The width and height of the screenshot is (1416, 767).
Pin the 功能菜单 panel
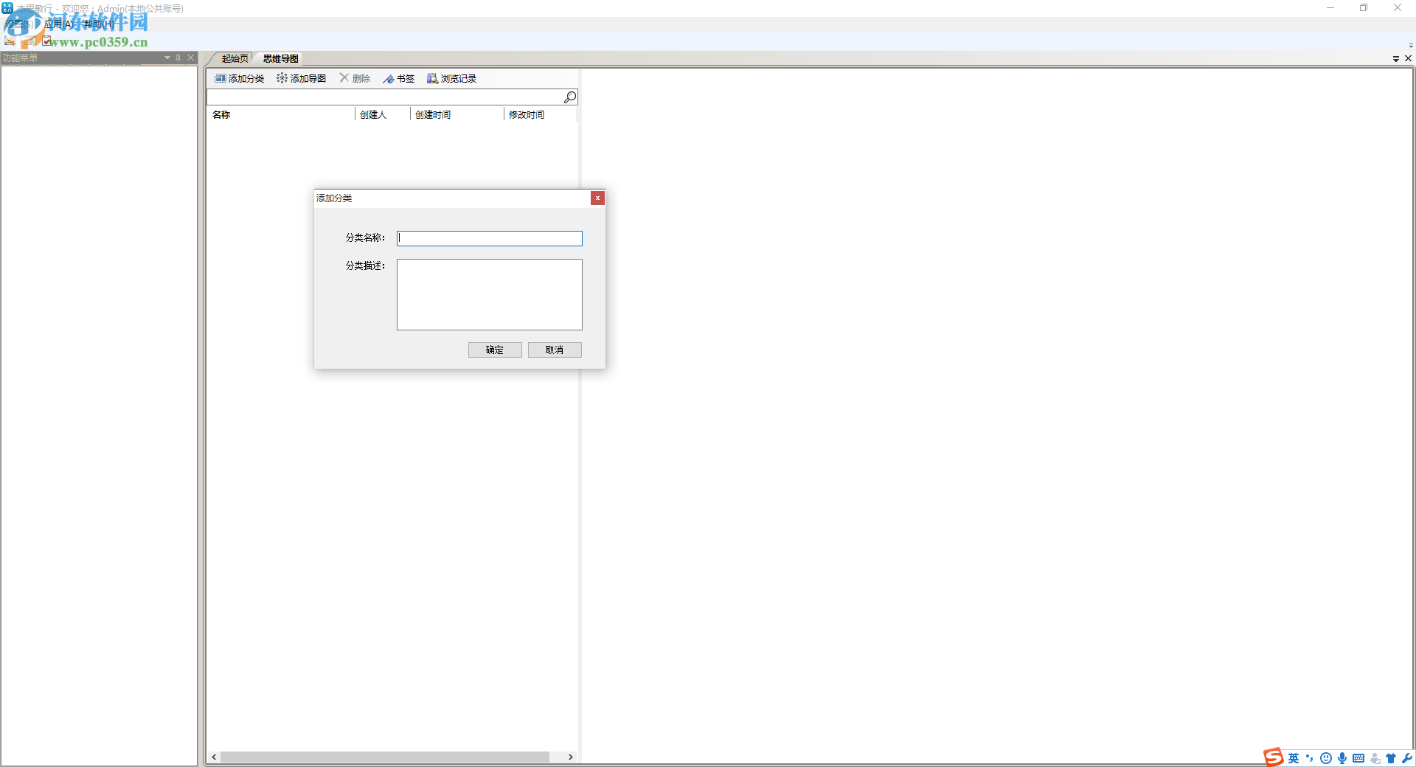(x=178, y=58)
